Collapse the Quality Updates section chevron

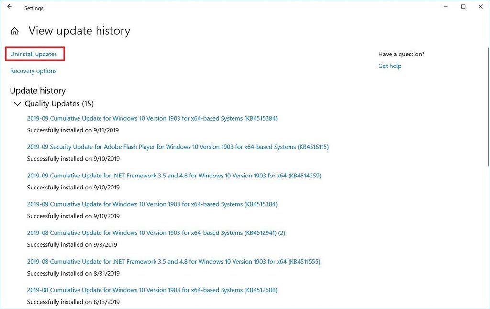tap(17, 104)
